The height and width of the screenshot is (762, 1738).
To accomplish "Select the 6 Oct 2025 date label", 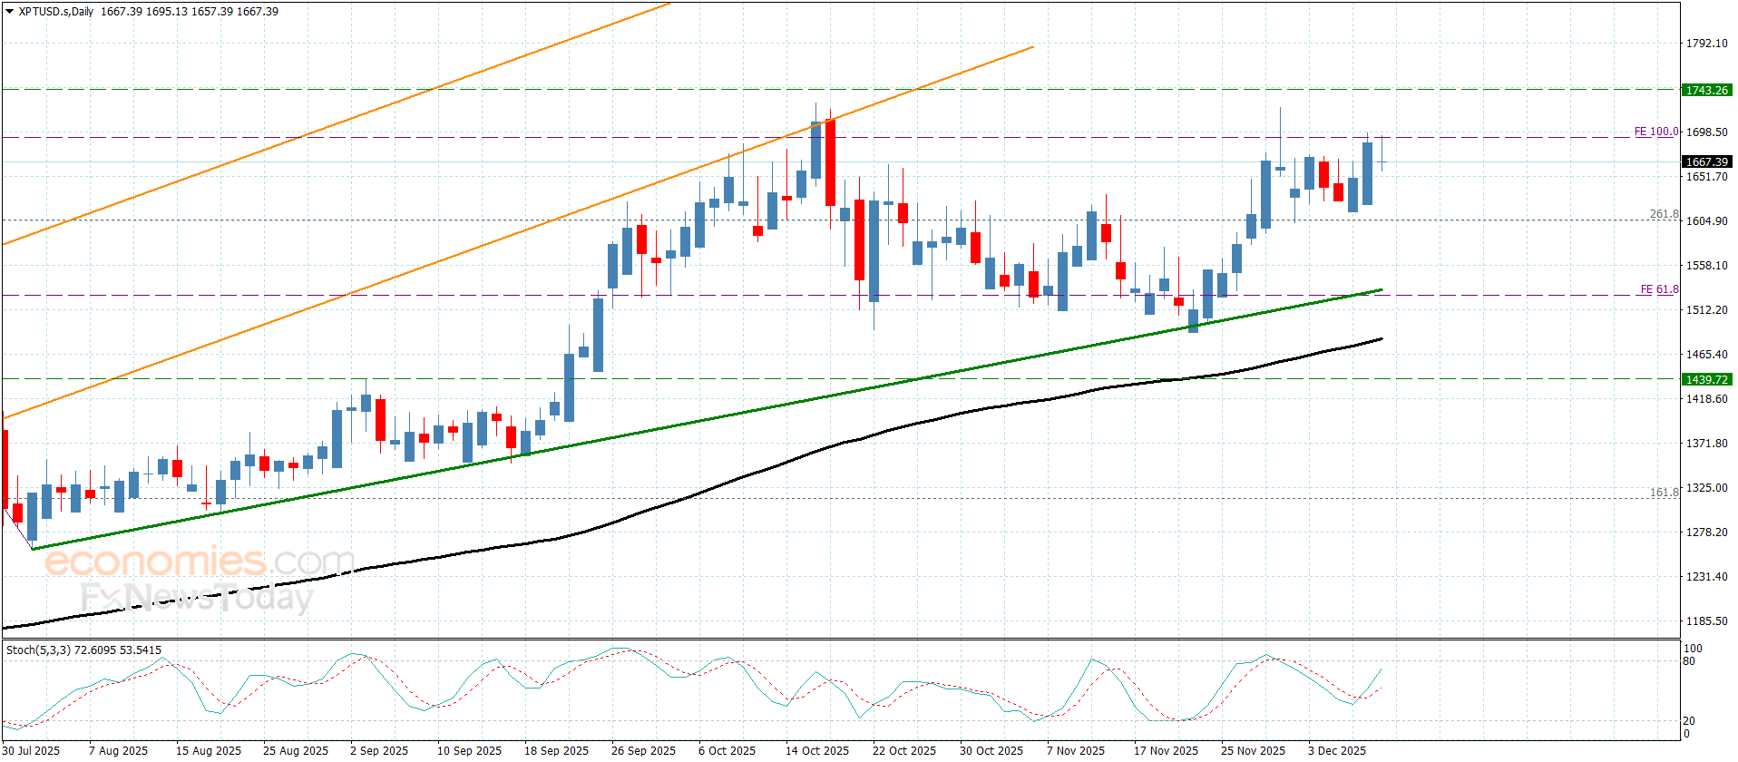I will point(727,750).
